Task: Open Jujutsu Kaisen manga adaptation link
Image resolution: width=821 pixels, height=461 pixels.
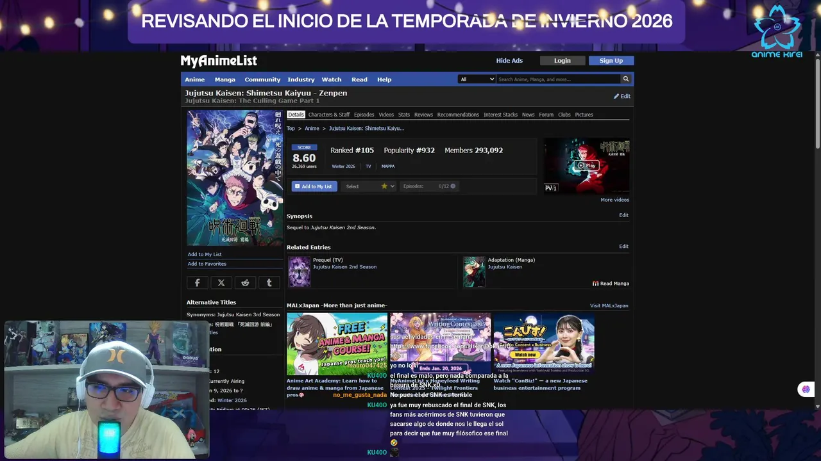Action: tap(505, 267)
